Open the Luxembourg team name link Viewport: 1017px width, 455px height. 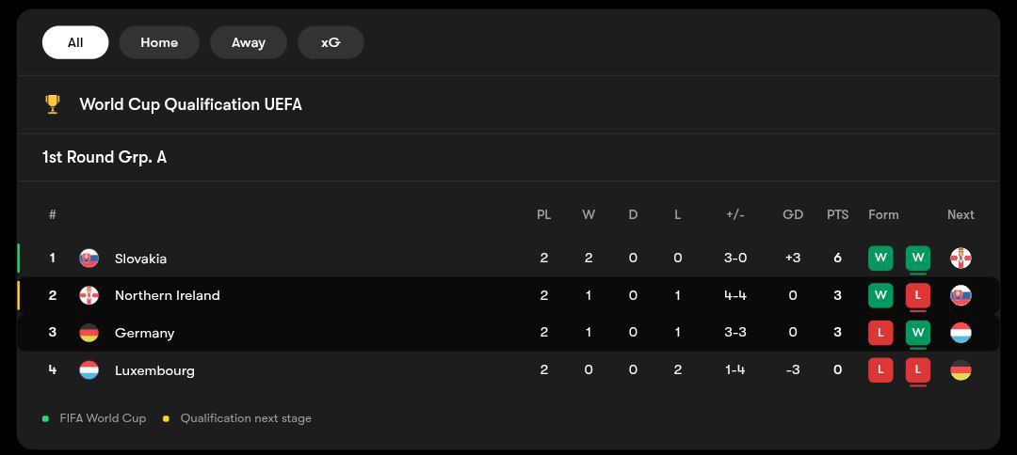(x=154, y=370)
